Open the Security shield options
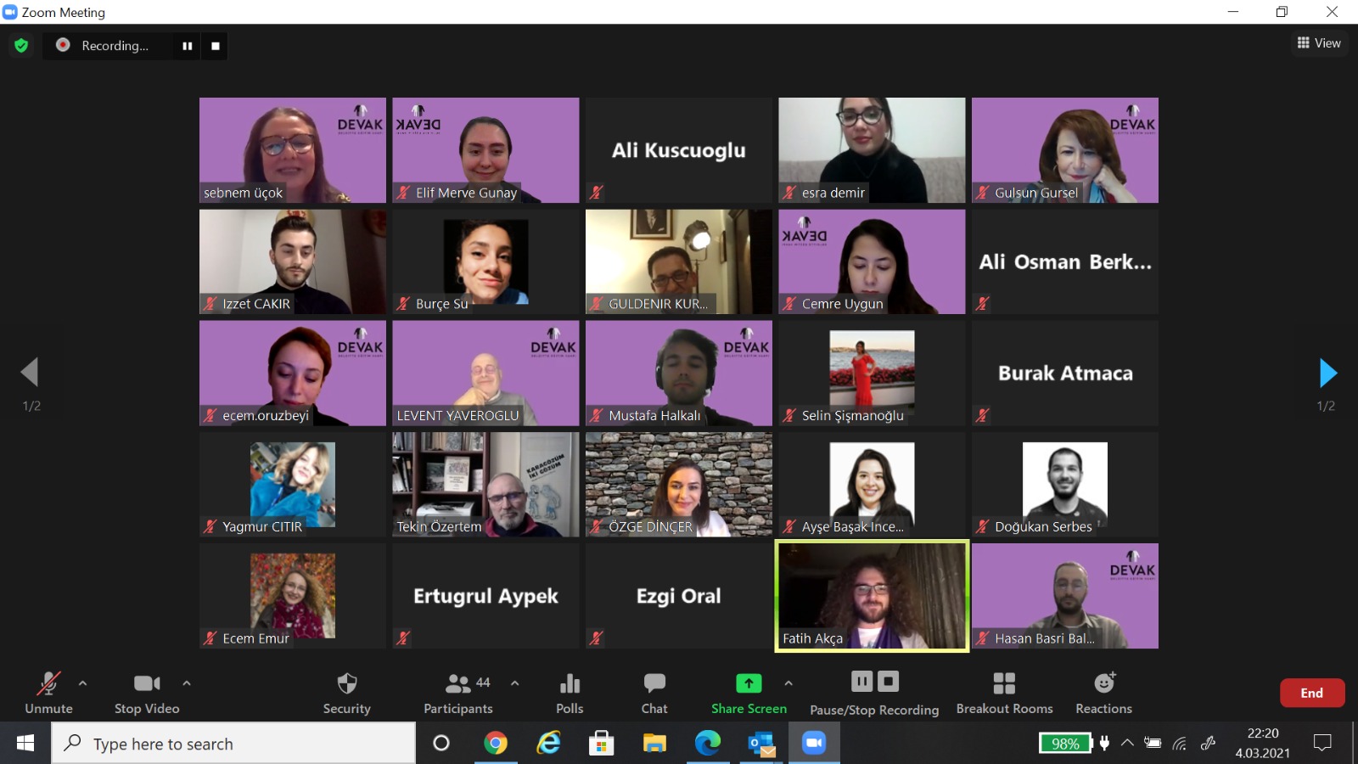The image size is (1358, 764). 346,692
